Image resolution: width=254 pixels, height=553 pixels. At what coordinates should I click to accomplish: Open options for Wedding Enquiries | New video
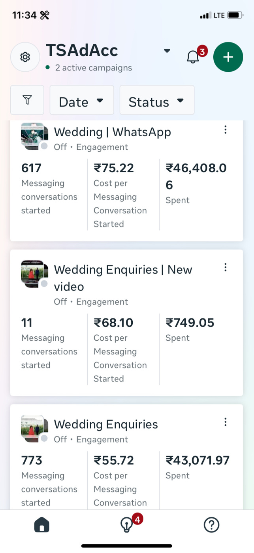[225, 267]
